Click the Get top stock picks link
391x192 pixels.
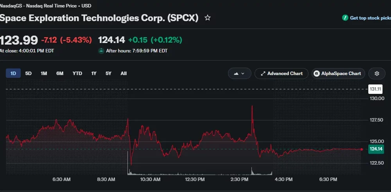click(370, 18)
